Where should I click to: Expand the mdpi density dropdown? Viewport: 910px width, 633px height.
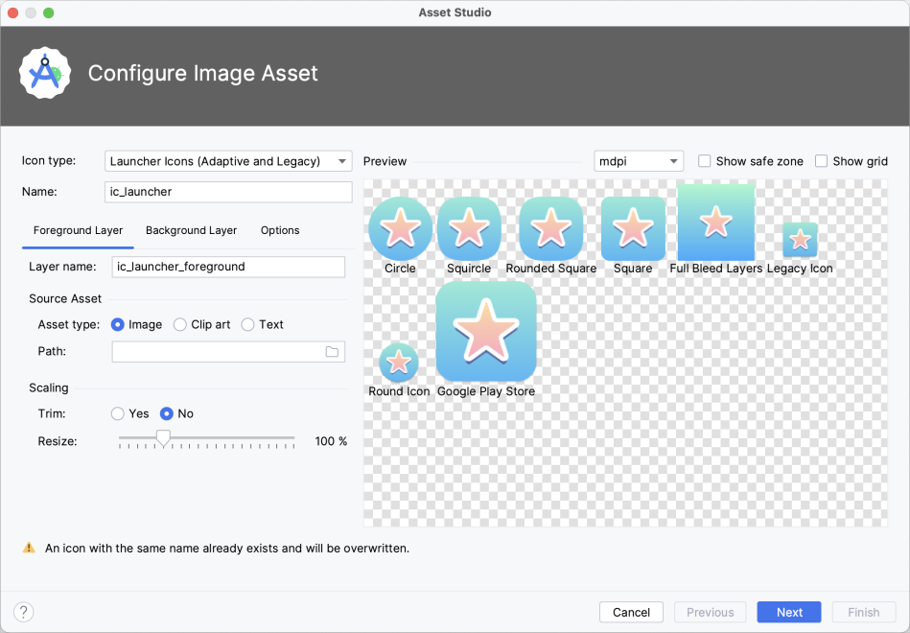638,161
